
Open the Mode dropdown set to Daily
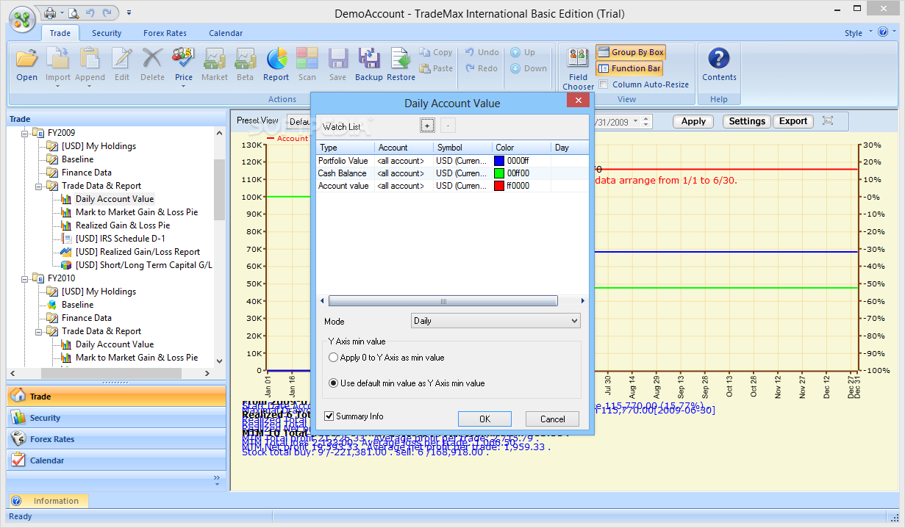495,321
